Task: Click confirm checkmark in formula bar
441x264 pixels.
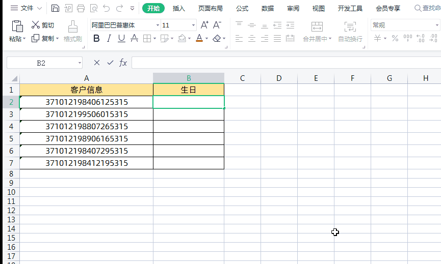Action: tap(110, 63)
